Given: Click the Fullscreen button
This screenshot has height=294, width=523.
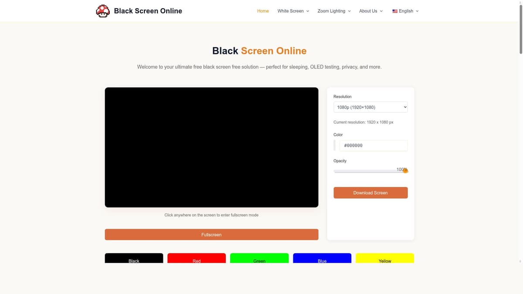Looking at the screenshot, I should (x=211, y=234).
